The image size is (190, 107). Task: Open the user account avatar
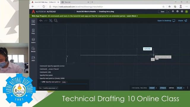click(x=186, y=12)
